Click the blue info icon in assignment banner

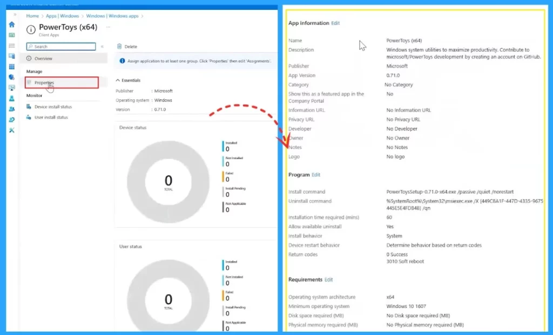pyautogui.click(x=122, y=61)
